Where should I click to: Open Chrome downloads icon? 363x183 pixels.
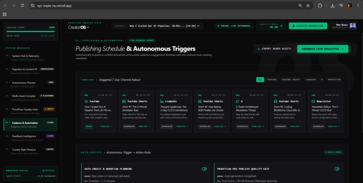point(332,5)
